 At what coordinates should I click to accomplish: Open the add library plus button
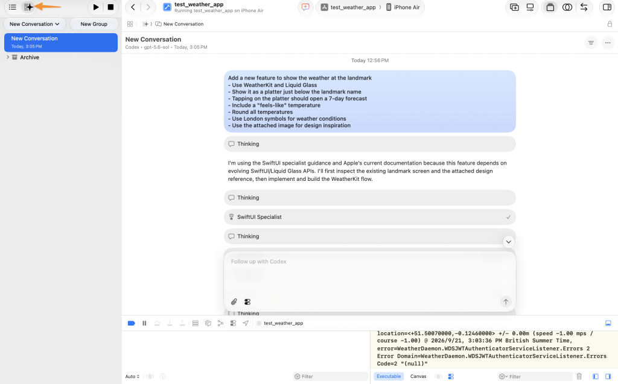(x=514, y=7)
